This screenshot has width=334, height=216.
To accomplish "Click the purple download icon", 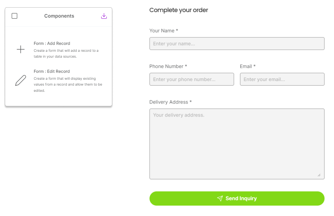I will (104, 16).
